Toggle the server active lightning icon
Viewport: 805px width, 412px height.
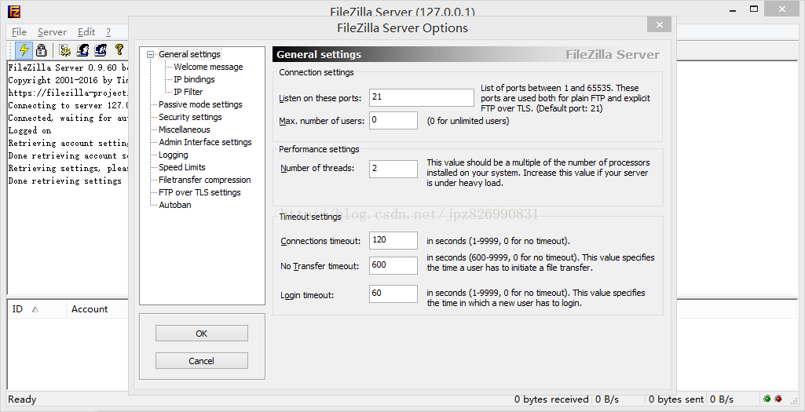(24, 49)
